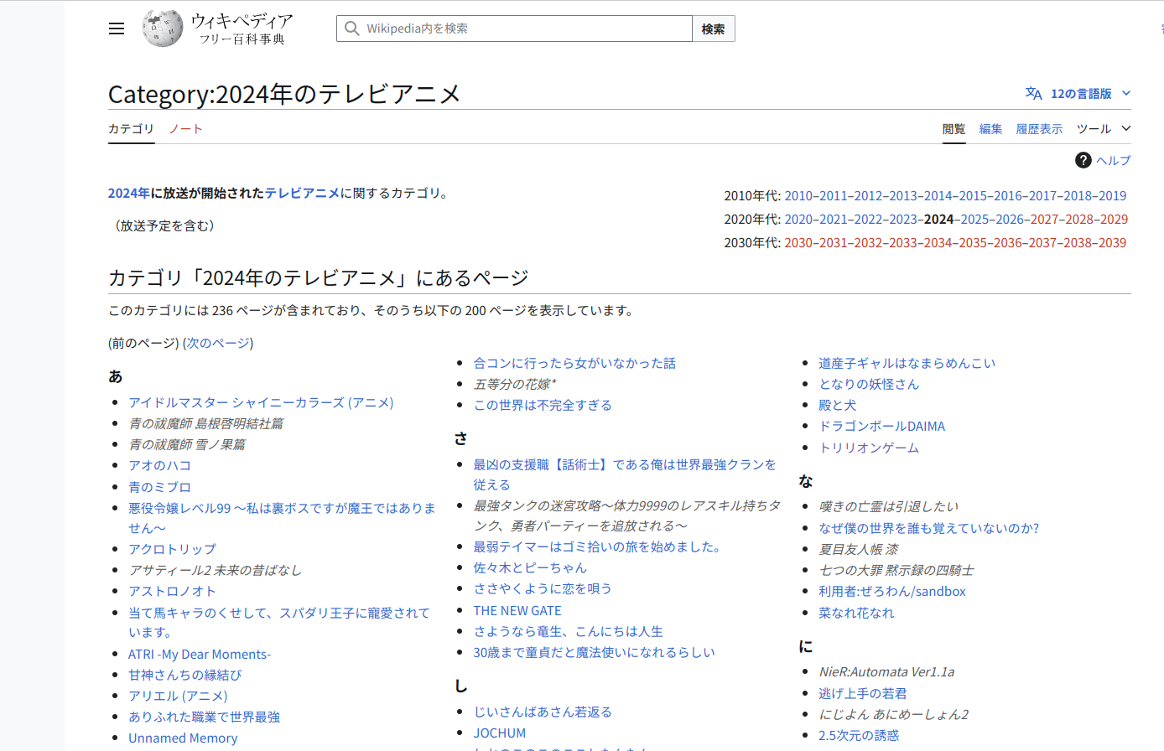Select the 閲覧 tab
The width and height of the screenshot is (1164, 751).
[x=954, y=128]
